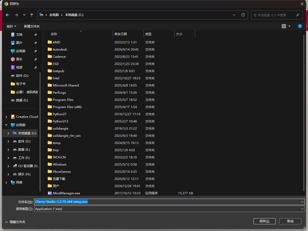Click the tmp folder name

coord(56,150)
